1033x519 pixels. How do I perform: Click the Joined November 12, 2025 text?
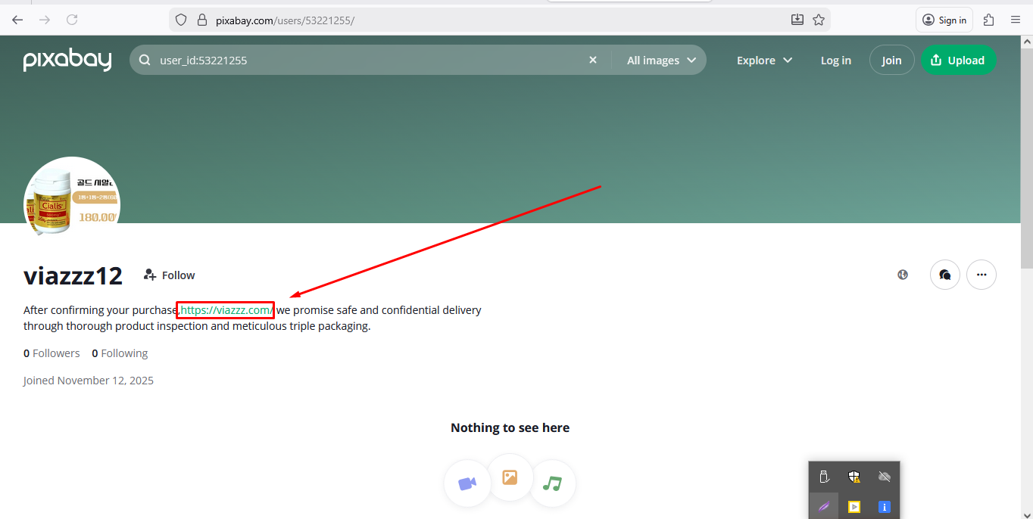pyautogui.click(x=89, y=381)
